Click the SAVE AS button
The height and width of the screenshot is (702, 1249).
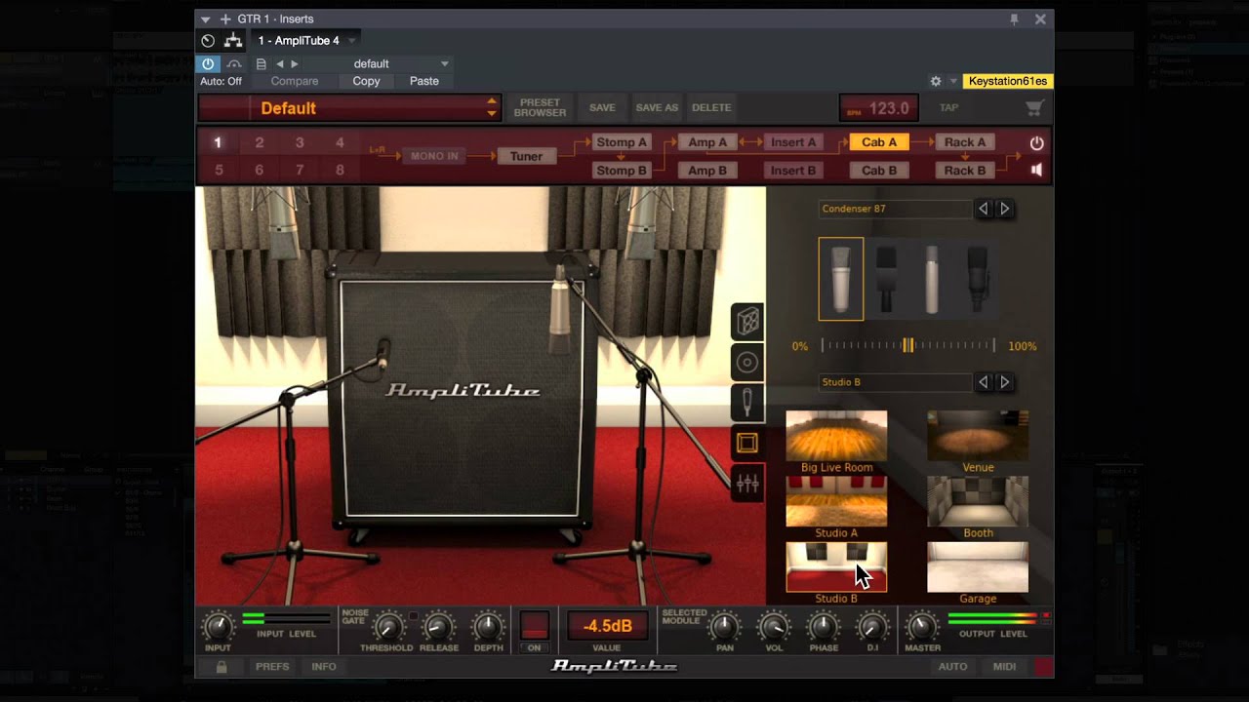click(x=657, y=107)
